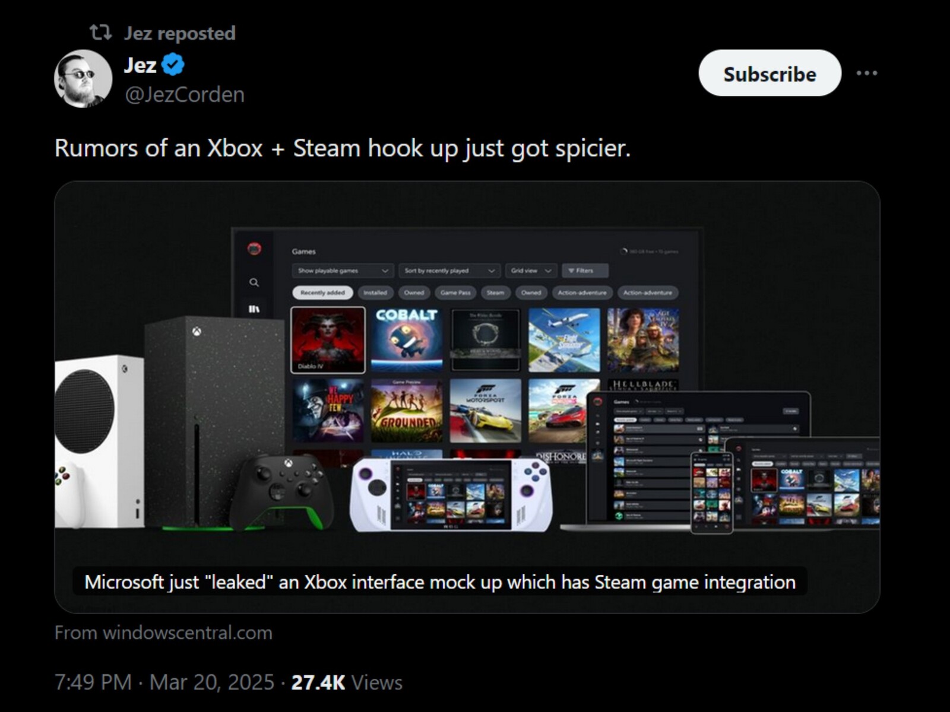Select the Game Pass filter chip
This screenshot has width=950, height=712.
click(x=455, y=293)
